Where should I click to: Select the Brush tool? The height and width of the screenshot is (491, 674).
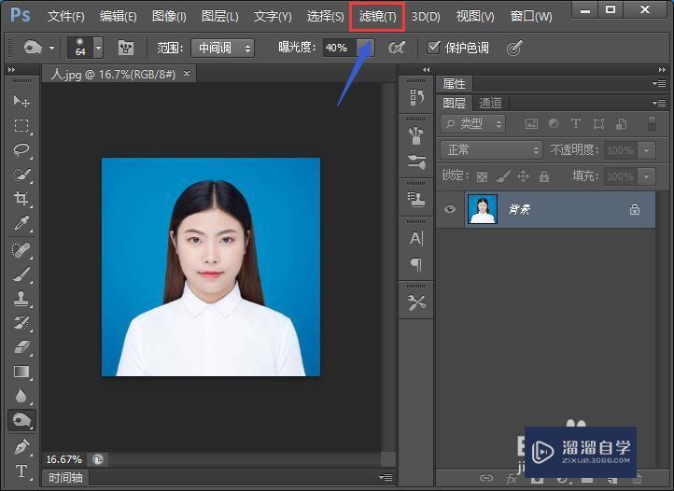click(21, 274)
